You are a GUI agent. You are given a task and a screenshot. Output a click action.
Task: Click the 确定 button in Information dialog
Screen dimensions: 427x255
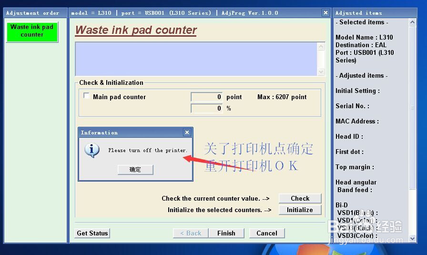(135, 170)
